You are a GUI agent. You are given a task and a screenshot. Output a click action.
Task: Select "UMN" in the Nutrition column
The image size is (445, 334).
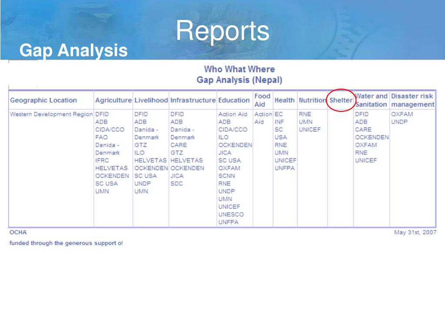click(306, 122)
